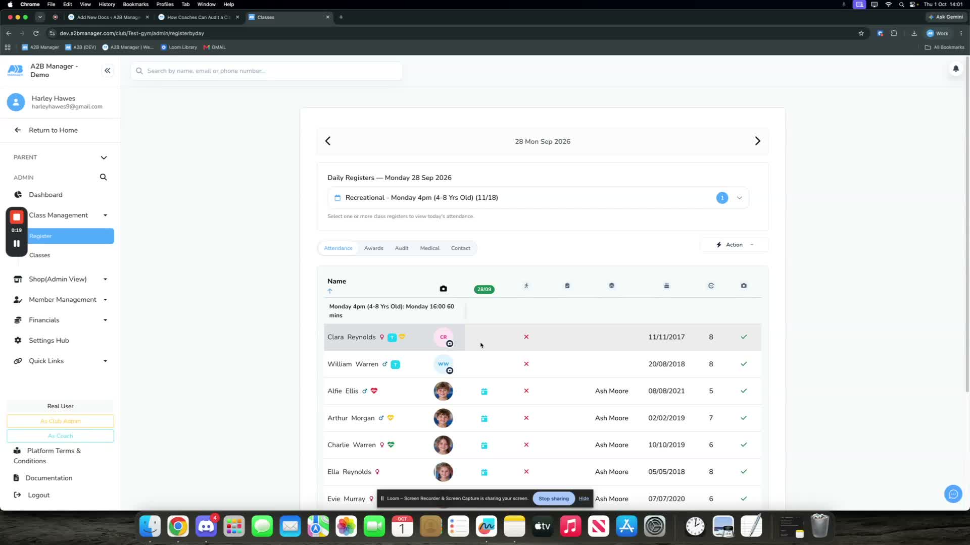970x545 pixels.
Task: Open Classes in sidebar
Action: point(39,255)
